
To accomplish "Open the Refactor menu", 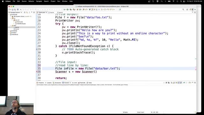I will (31, 1).
